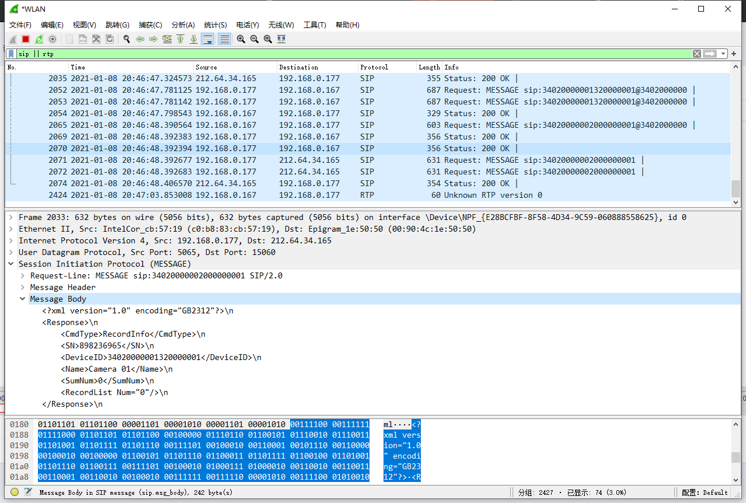746x503 pixels.
Task: Go to the first packet
Action: pyautogui.click(x=180, y=39)
